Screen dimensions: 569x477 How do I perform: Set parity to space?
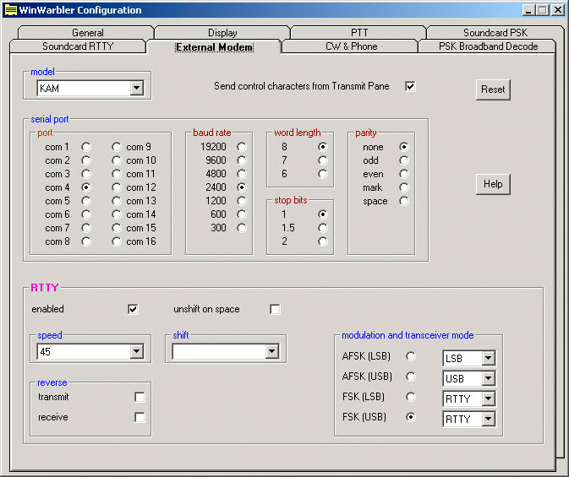(404, 201)
